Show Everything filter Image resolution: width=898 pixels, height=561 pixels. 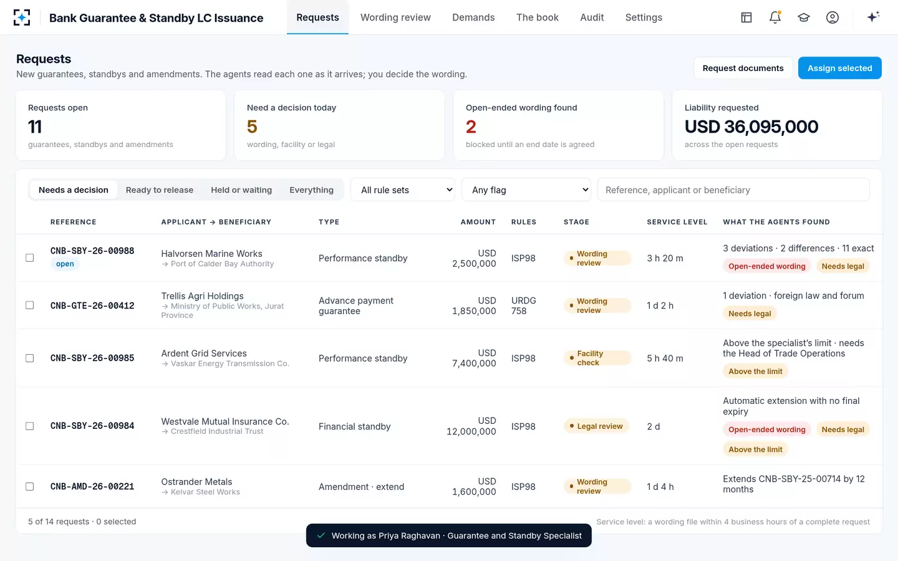[x=311, y=189]
